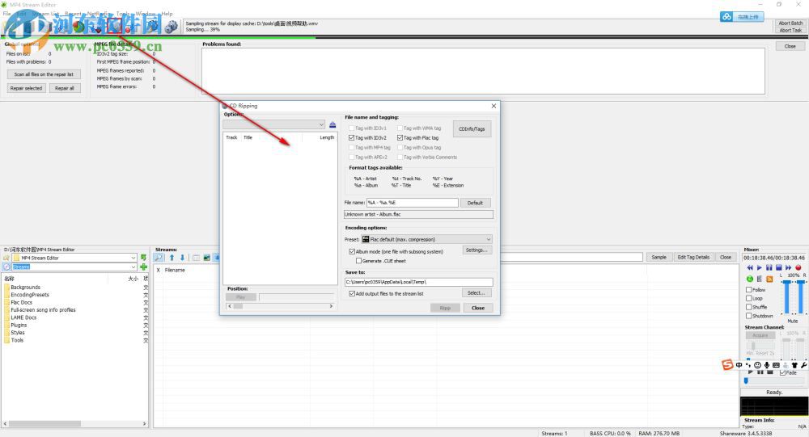The height and width of the screenshot is (437, 809).
Task: Click the mixer rewind button
Action: 750,267
